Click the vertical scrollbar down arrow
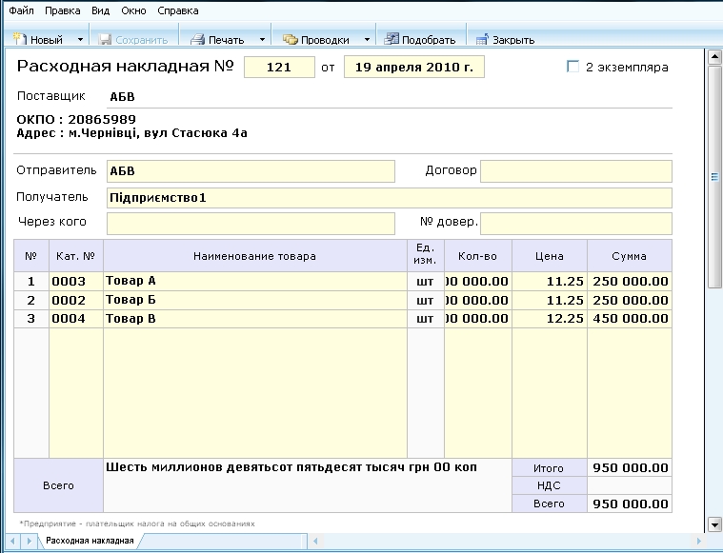This screenshot has width=723, height=553. tap(714, 523)
